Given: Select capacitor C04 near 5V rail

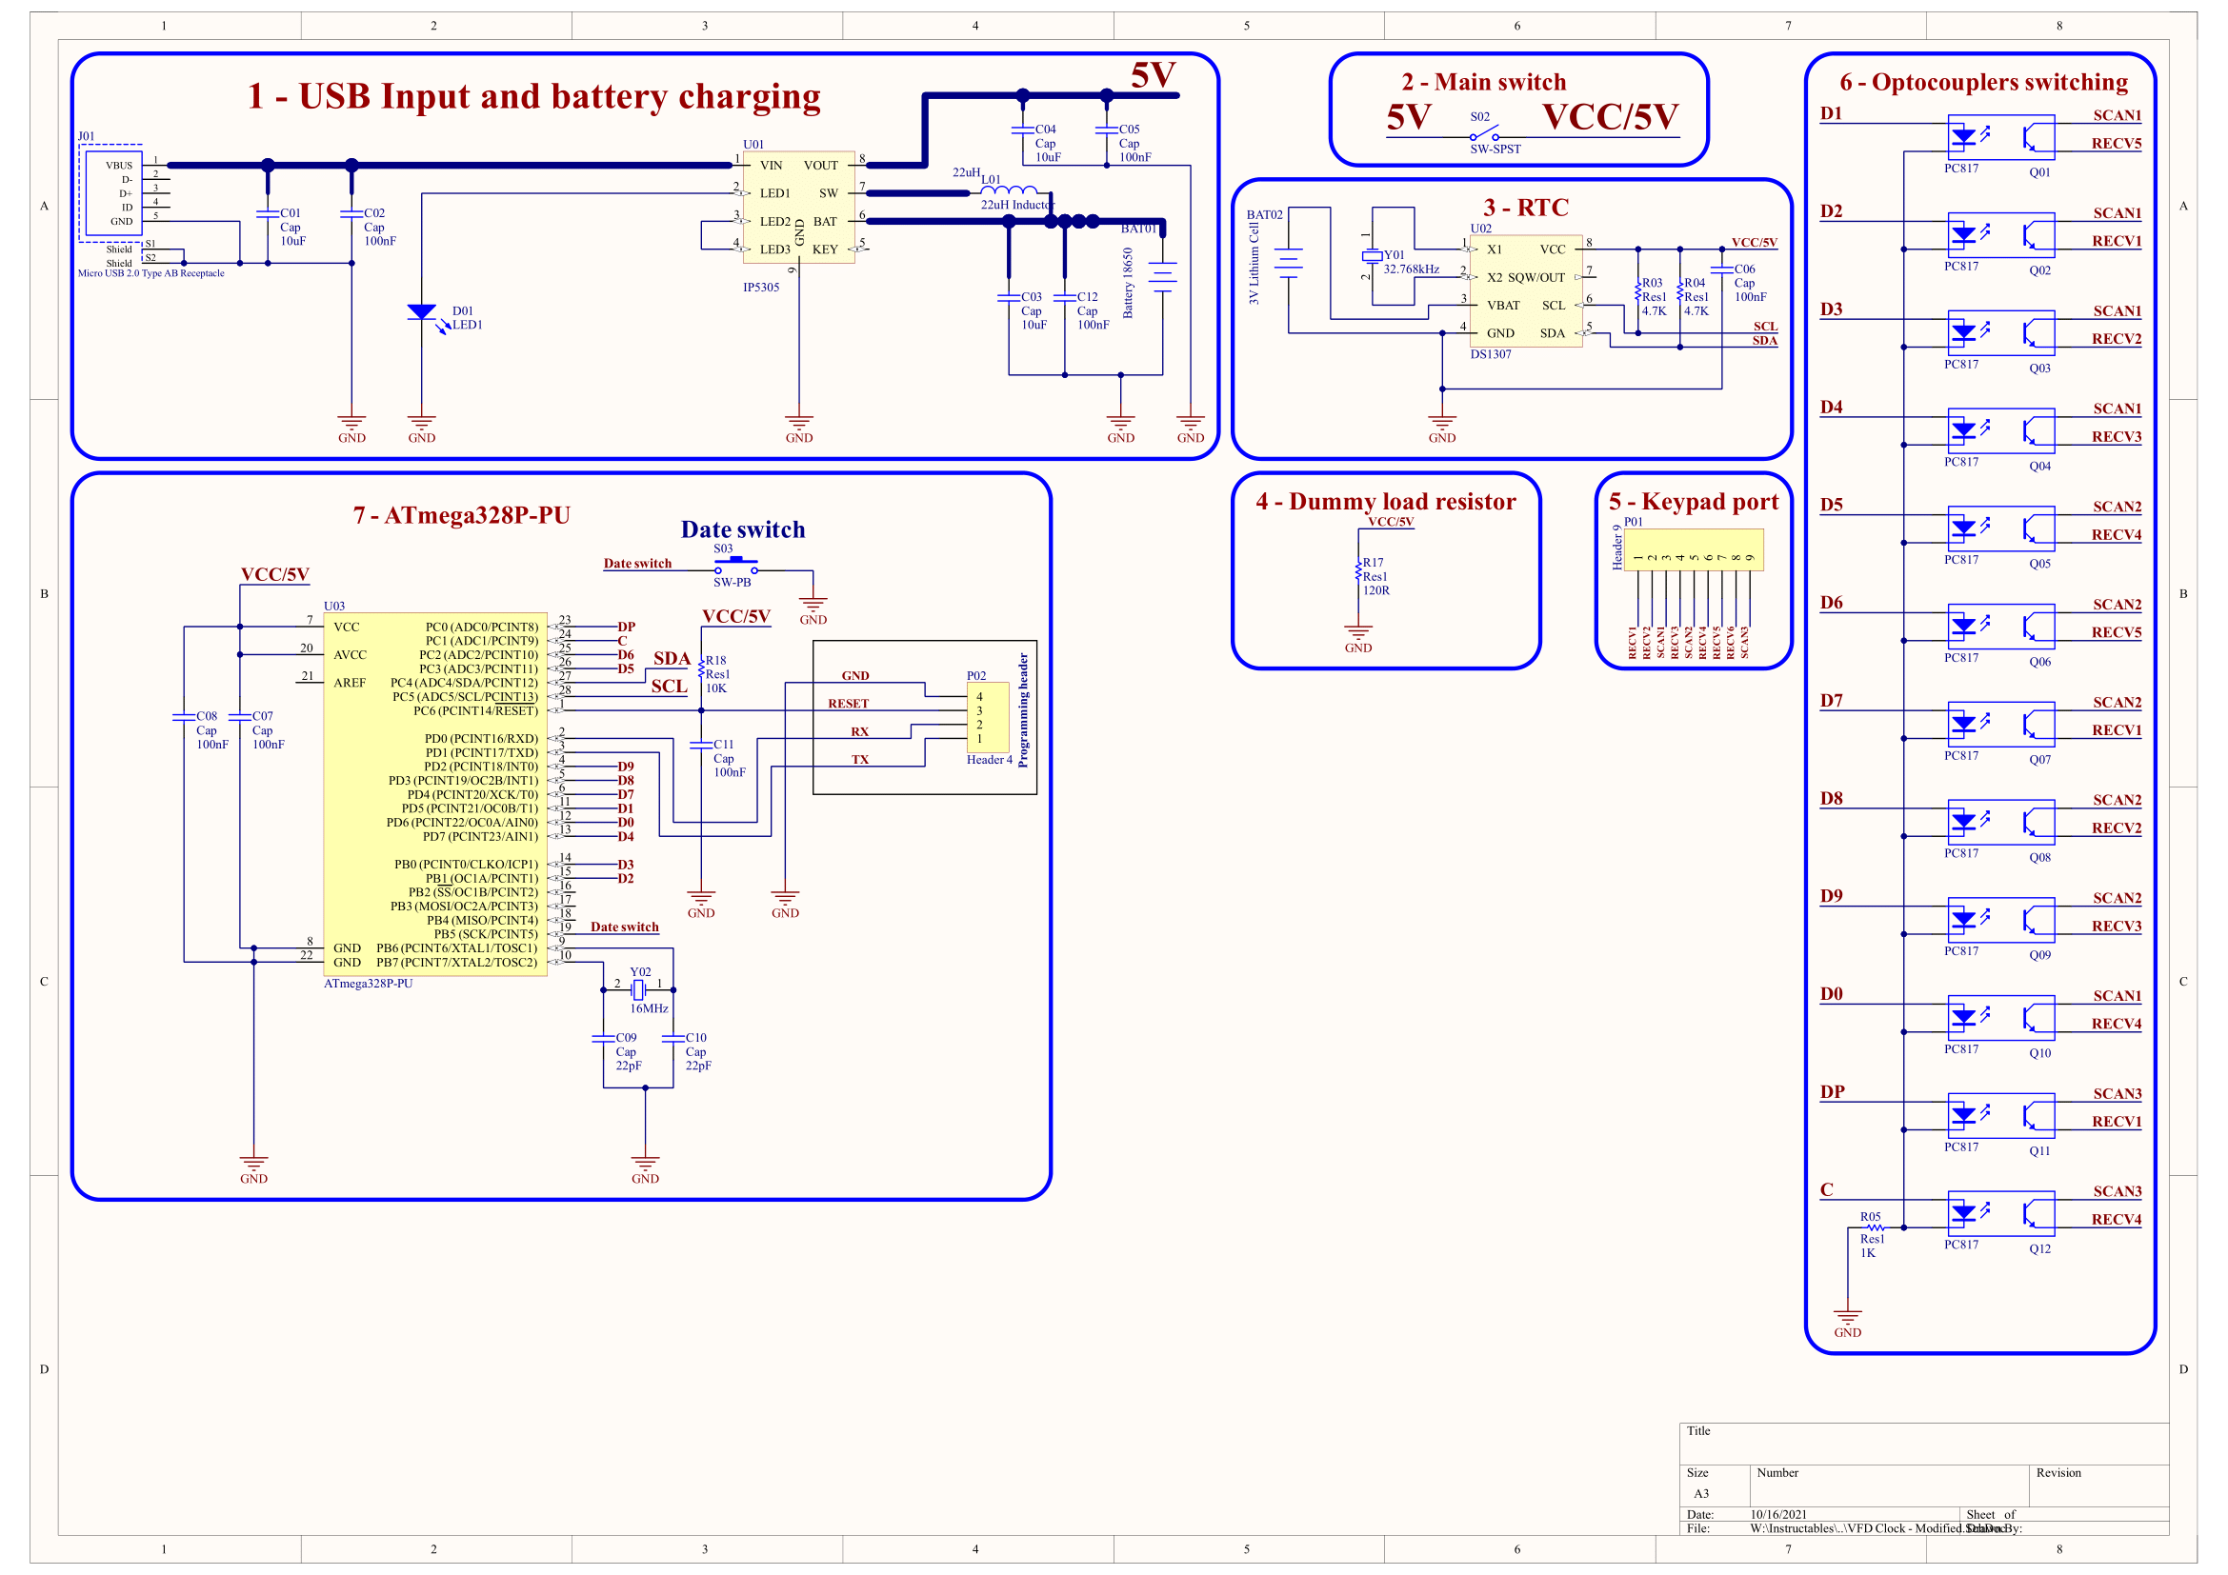Looking at the screenshot, I should pos(1023,129).
